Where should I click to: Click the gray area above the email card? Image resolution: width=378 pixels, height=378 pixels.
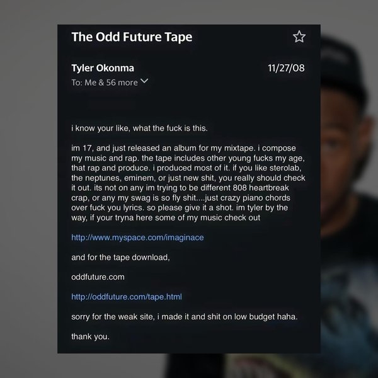pyautogui.click(x=189, y=12)
